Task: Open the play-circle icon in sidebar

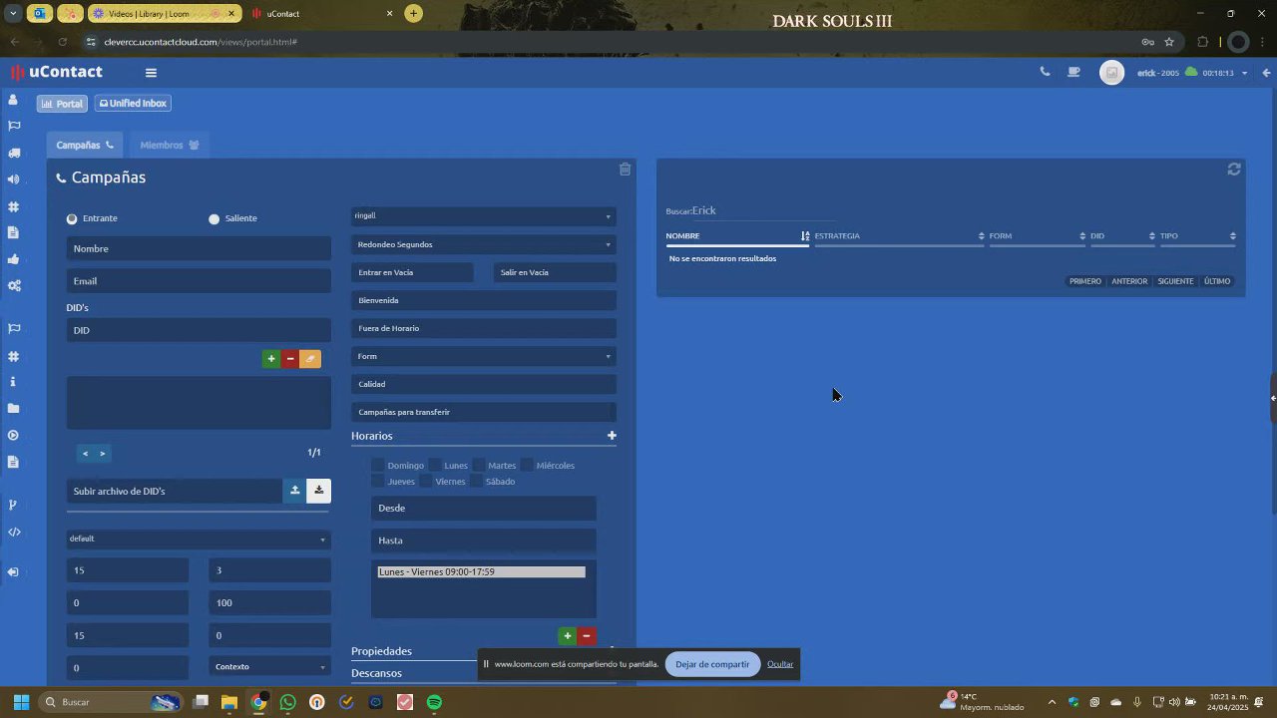Action: pyautogui.click(x=13, y=436)
